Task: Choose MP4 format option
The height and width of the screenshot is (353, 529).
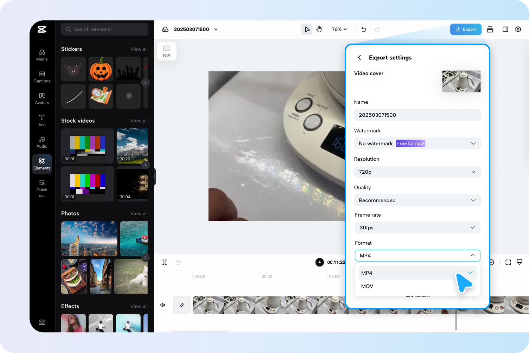Action: click(418, 273)
